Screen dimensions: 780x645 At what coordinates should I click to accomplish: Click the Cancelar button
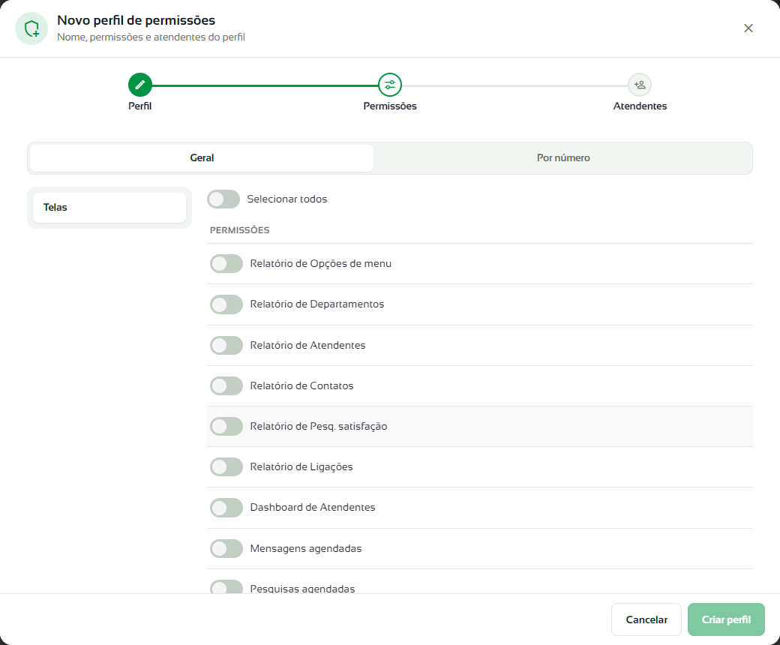(646, 619)
